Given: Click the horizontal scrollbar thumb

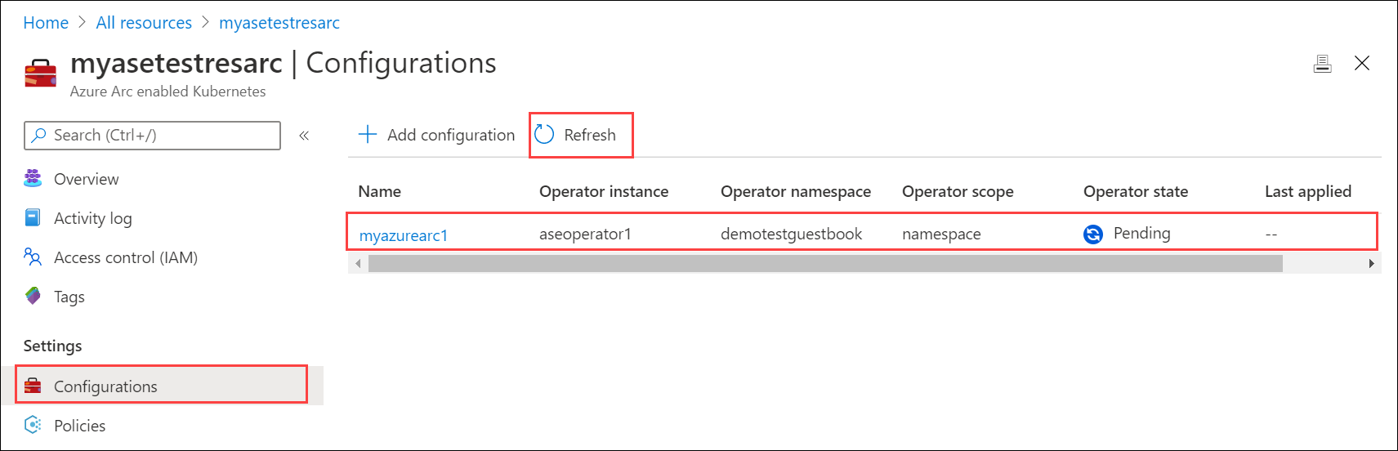Looking at the screenshot, I should (825, 264).
